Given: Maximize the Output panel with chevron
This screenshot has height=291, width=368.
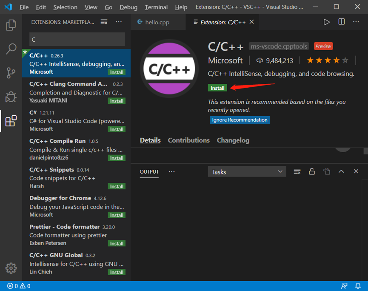Looking at the screenshot, I should [341, 171].
